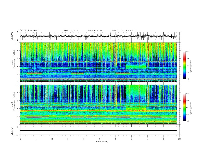This screenshot has width=202, height=156.
Task: Click the time axis tick label '10'
Action: 179,139
